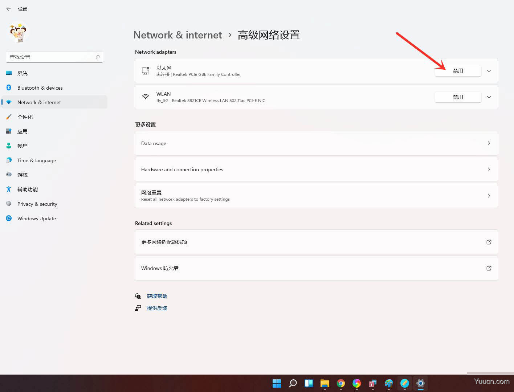The image size is (514, 392).
Task: Open Time & language category
Action: click(54, 160)
